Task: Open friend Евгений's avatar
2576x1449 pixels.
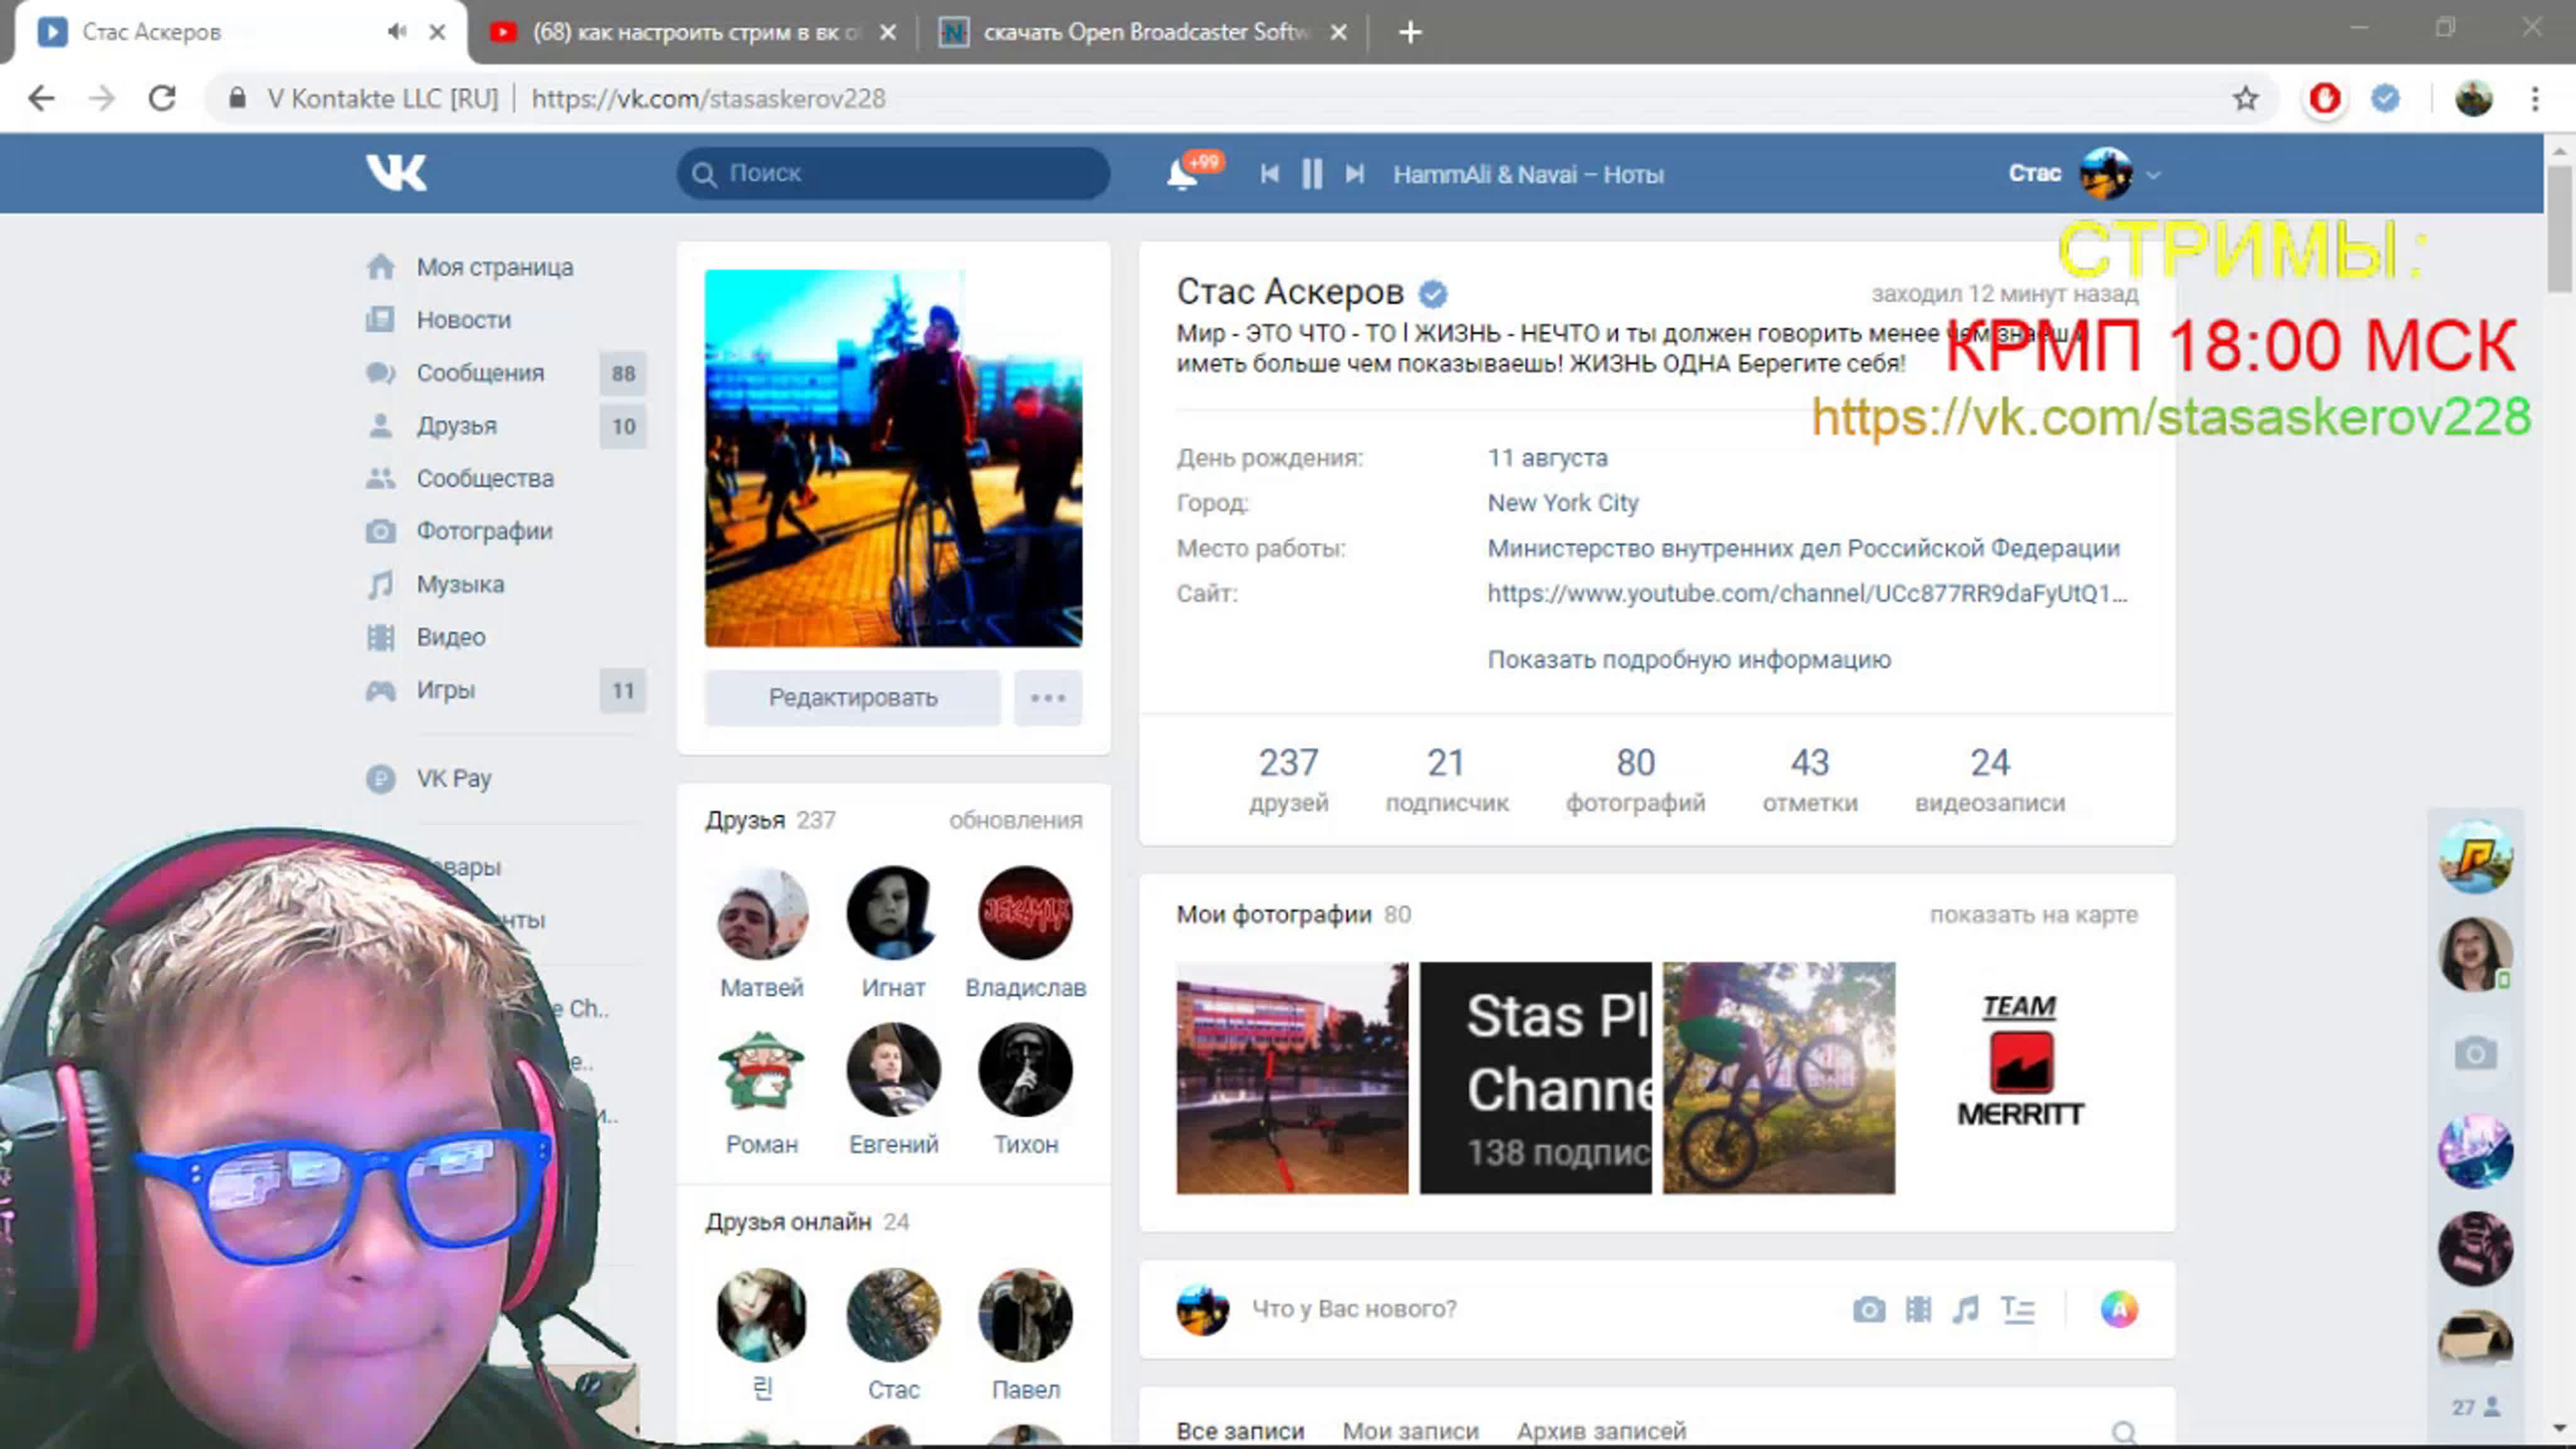Action: 893,1070
